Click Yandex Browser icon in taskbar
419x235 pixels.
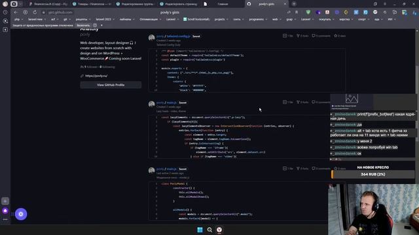tap(219, 230)
